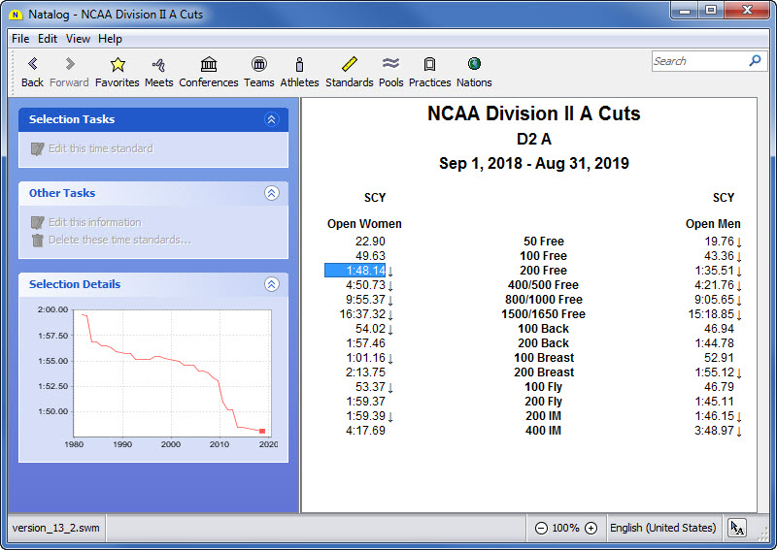The width and height of the screenshot is (777, 550).
Task: Open the Pools toolbar icon
Action: click(x=391, y=65)
